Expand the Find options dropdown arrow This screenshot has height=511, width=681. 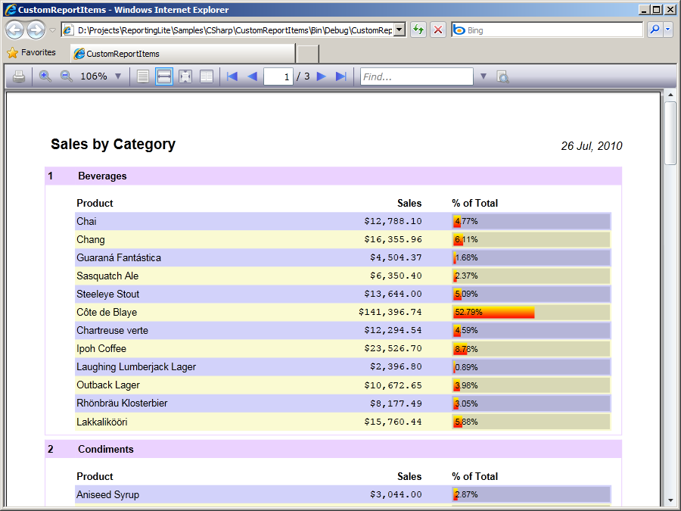coord(484,76)
